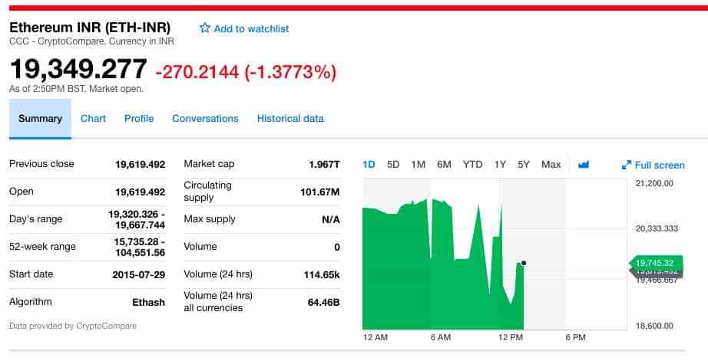Choose the 6M chart range
The height and width of the screenshot is (364, 708).
pyautogui.click(x=444, y=165)
